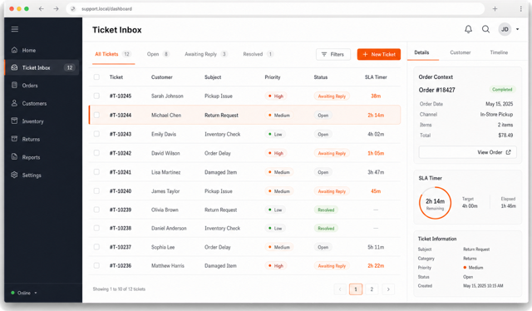The image size is (532, 311).
Task: Select the Customer panel tab
Action: coord(461,52)
